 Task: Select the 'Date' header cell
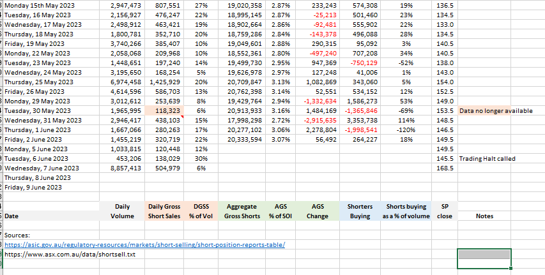[x=12, y=216]
